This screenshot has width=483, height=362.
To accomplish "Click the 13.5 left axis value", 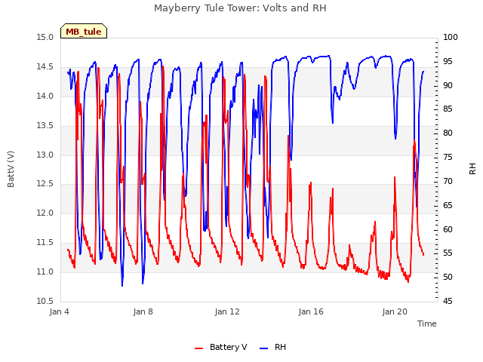I will point(45,126).
